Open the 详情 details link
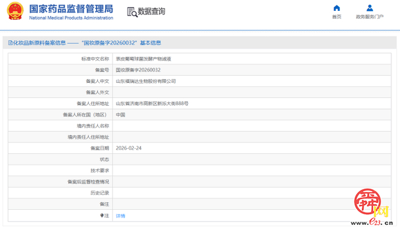The width and height of the screenshot is (400, 231). (121, 216)
